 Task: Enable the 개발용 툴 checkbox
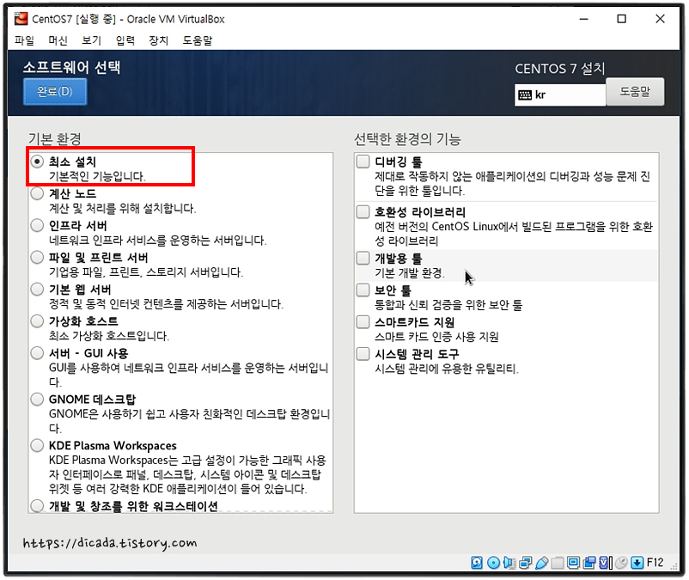(x=363, y=258)
